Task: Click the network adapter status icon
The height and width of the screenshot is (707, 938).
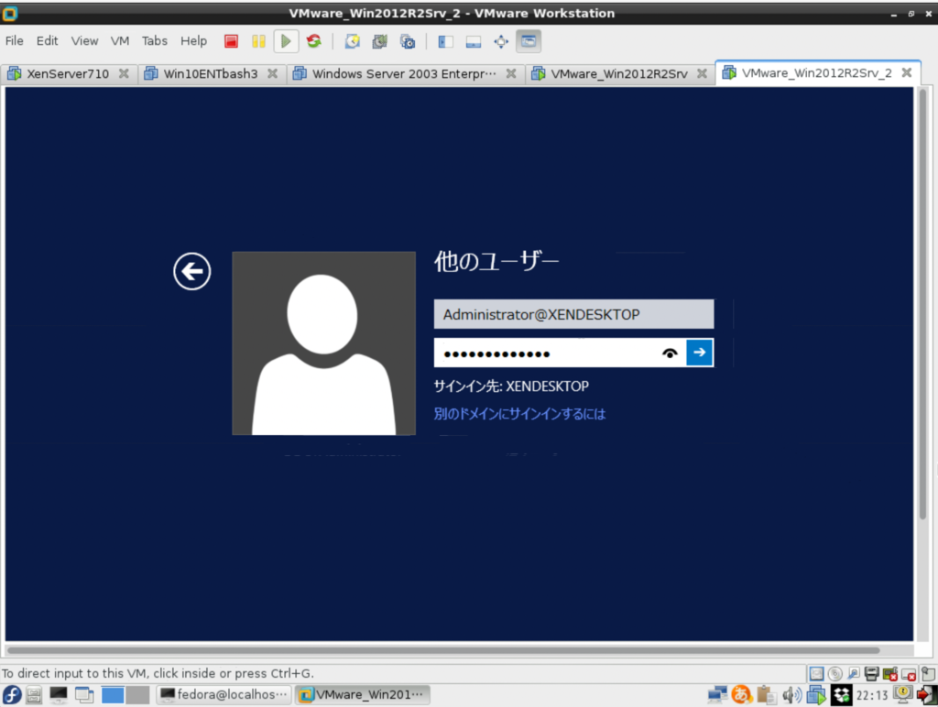Action: tap(854, 674)
